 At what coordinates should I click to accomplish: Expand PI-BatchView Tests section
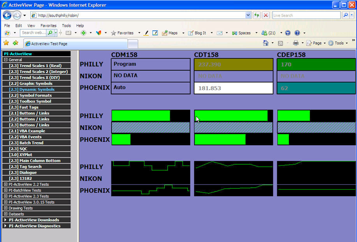6,190
